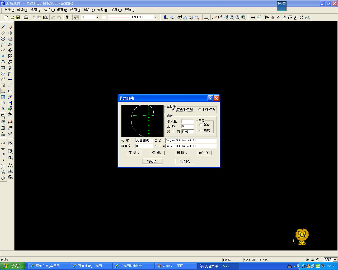Expand the layer name dropdown showing 0
The height and width of the screenshot is (270, 338).
[x=97, y=17]
